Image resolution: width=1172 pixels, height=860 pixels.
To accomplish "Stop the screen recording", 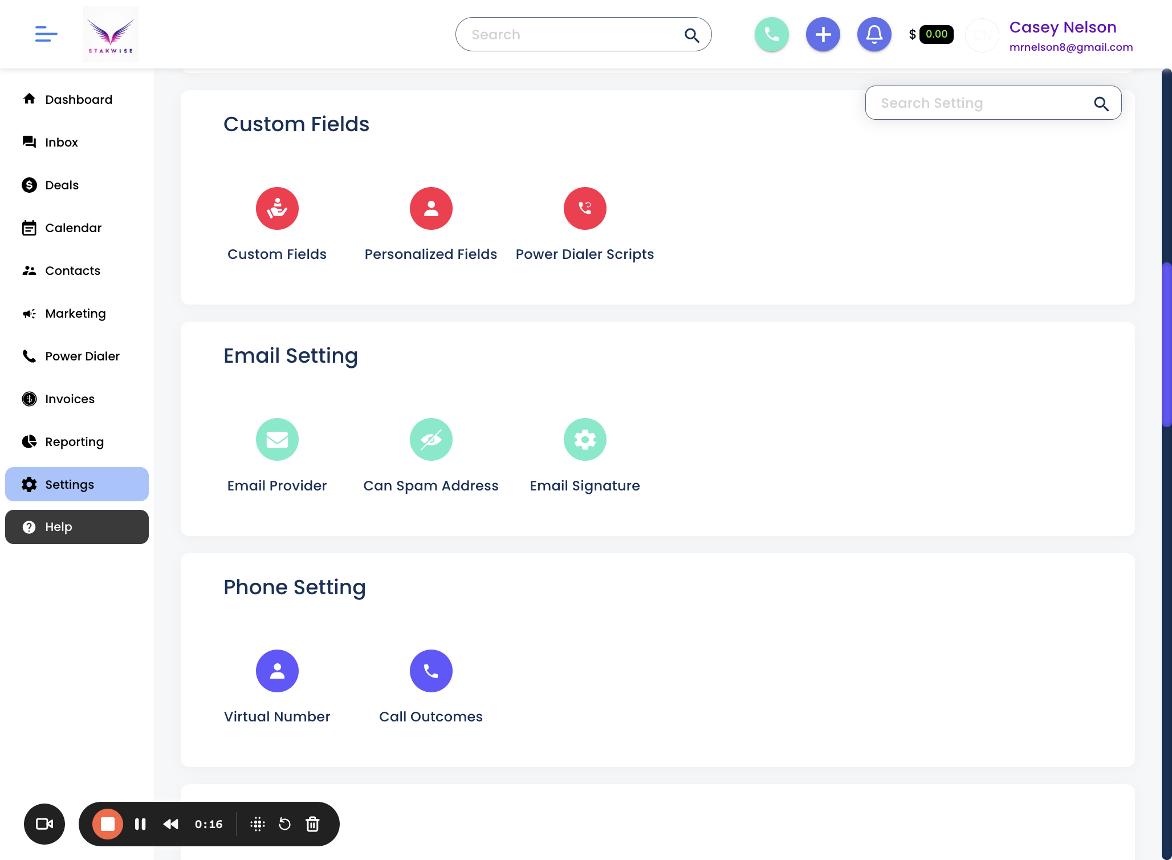I will coord(108,824).
